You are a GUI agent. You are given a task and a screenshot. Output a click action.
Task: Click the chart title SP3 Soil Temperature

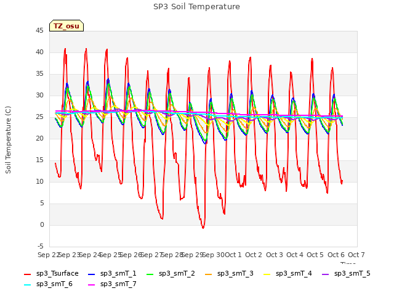[x=196, y=7]
